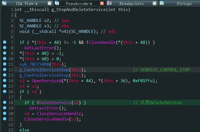Switch to the Pseudocode-A tab
Screen dimensions: 200x132
(79, 4)
